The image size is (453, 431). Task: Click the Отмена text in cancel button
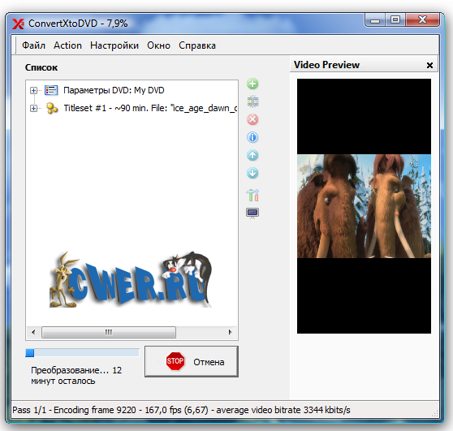pos(209,362)
